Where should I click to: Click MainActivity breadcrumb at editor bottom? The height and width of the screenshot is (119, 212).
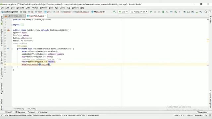point(19,109)
